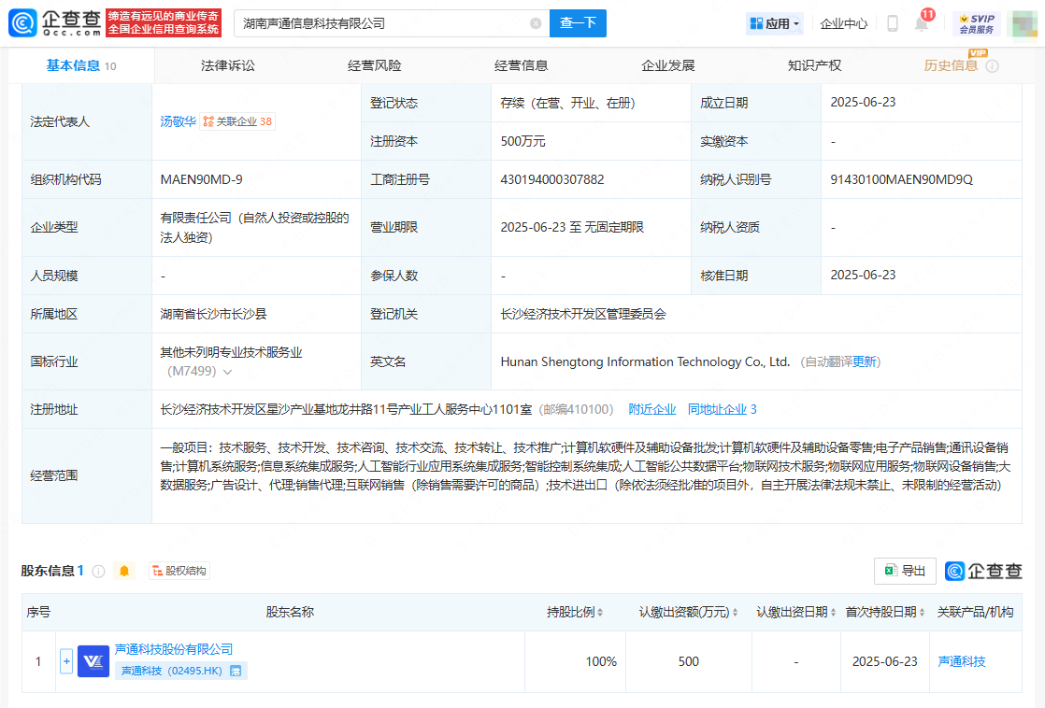Select the registration authority 长沙经济技术开发区管理委员会
The width and height of the screenshot is (1045, 708).
click(x=583, y=315)
